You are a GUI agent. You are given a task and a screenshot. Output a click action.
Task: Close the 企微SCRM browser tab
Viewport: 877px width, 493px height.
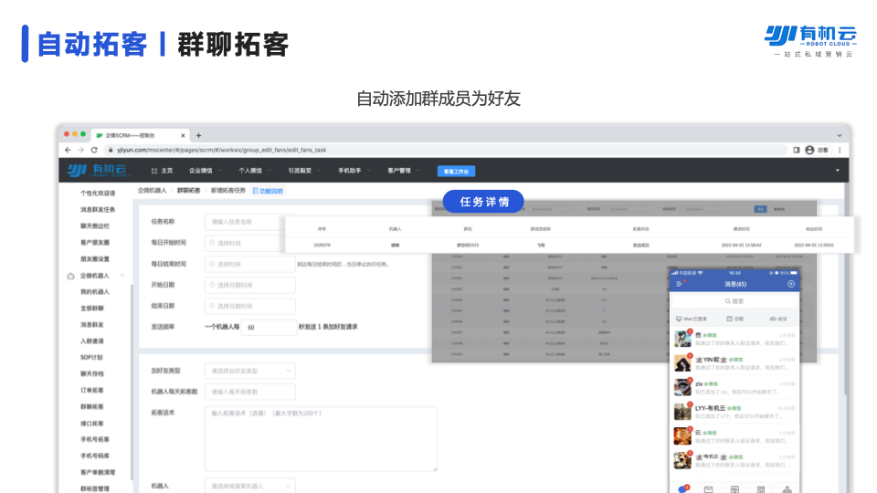coord(184,135)
